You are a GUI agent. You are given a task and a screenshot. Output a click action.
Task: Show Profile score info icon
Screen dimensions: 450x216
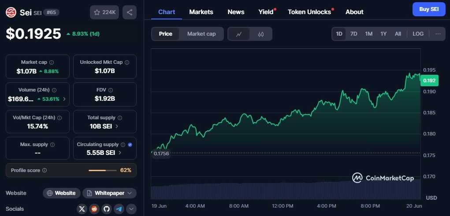point(45,170)
